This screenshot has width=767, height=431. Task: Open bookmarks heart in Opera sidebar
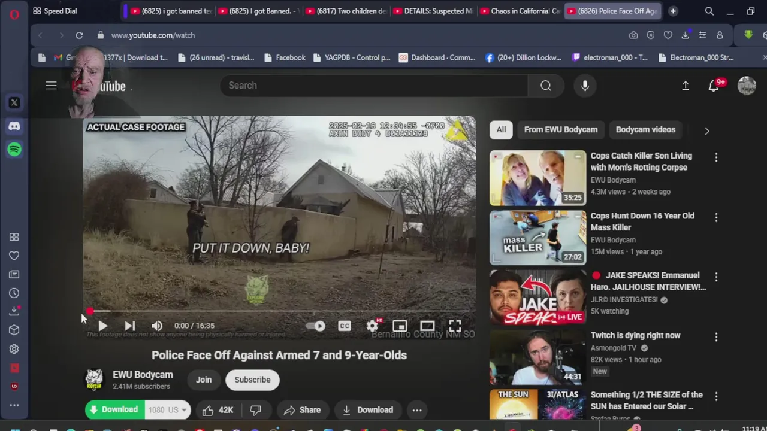[14, 256]
